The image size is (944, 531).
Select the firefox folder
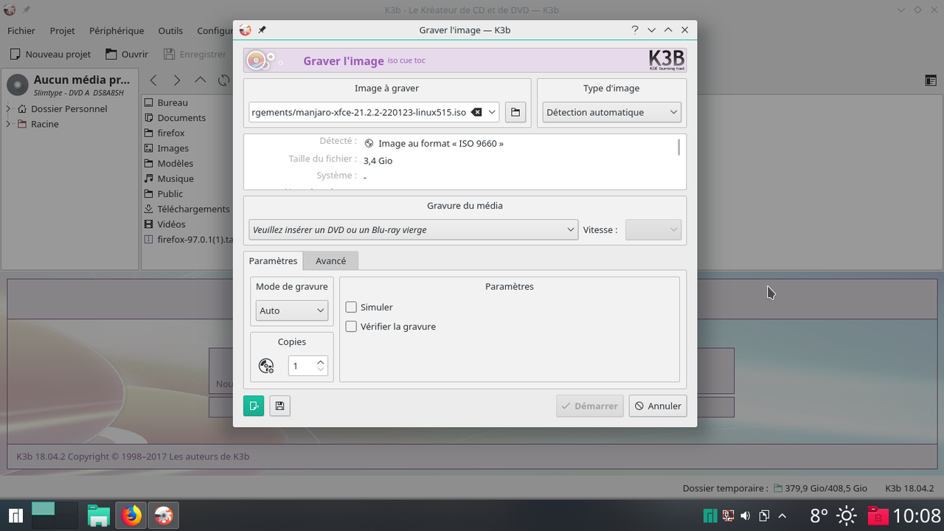point(170,133)
